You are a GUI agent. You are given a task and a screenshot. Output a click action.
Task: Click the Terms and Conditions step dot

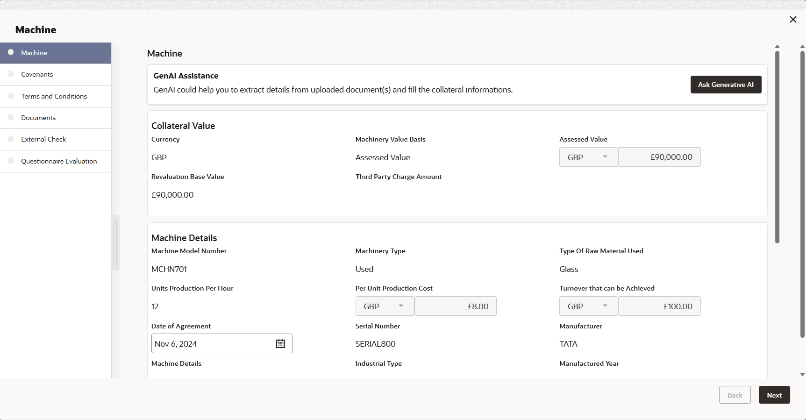tap(11, 96)
